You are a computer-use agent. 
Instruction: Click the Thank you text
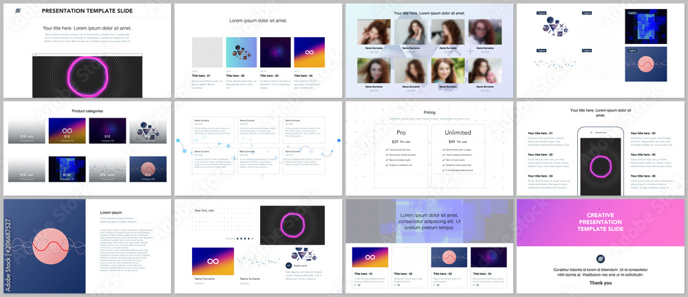(x=600, y=283)
